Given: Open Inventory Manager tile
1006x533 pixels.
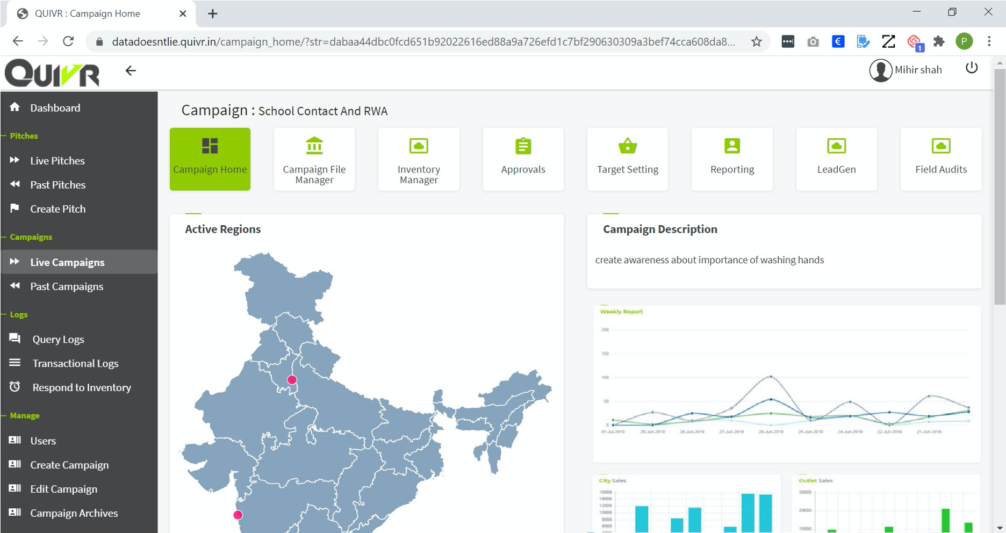Looking at the screenshot, I should 419,159.
